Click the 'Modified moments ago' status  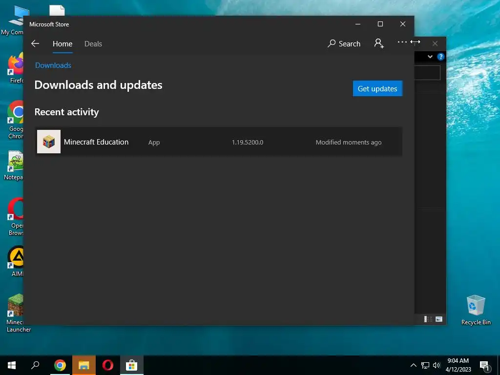pyautogui.click(x=349, y=143)
